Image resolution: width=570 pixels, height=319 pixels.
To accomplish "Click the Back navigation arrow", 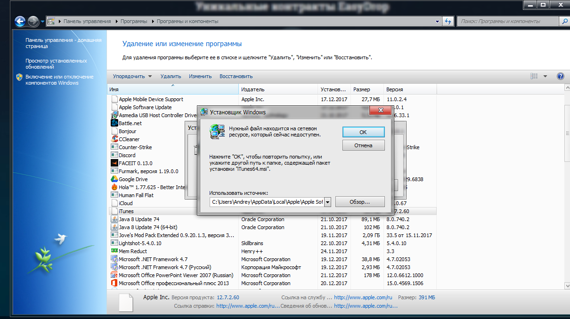I will [20, 21].
